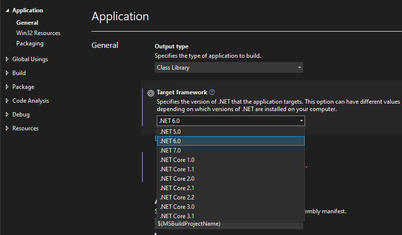Open the Output type Class Library dropdown

(228, 68)
